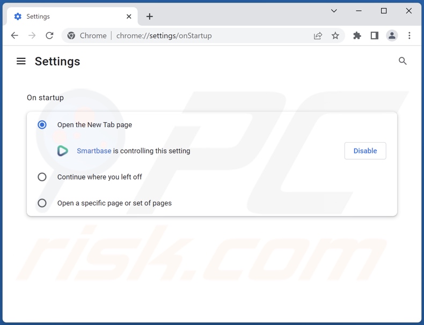
Task: Open a new tab with plus button
Action: tap(150, 17)
